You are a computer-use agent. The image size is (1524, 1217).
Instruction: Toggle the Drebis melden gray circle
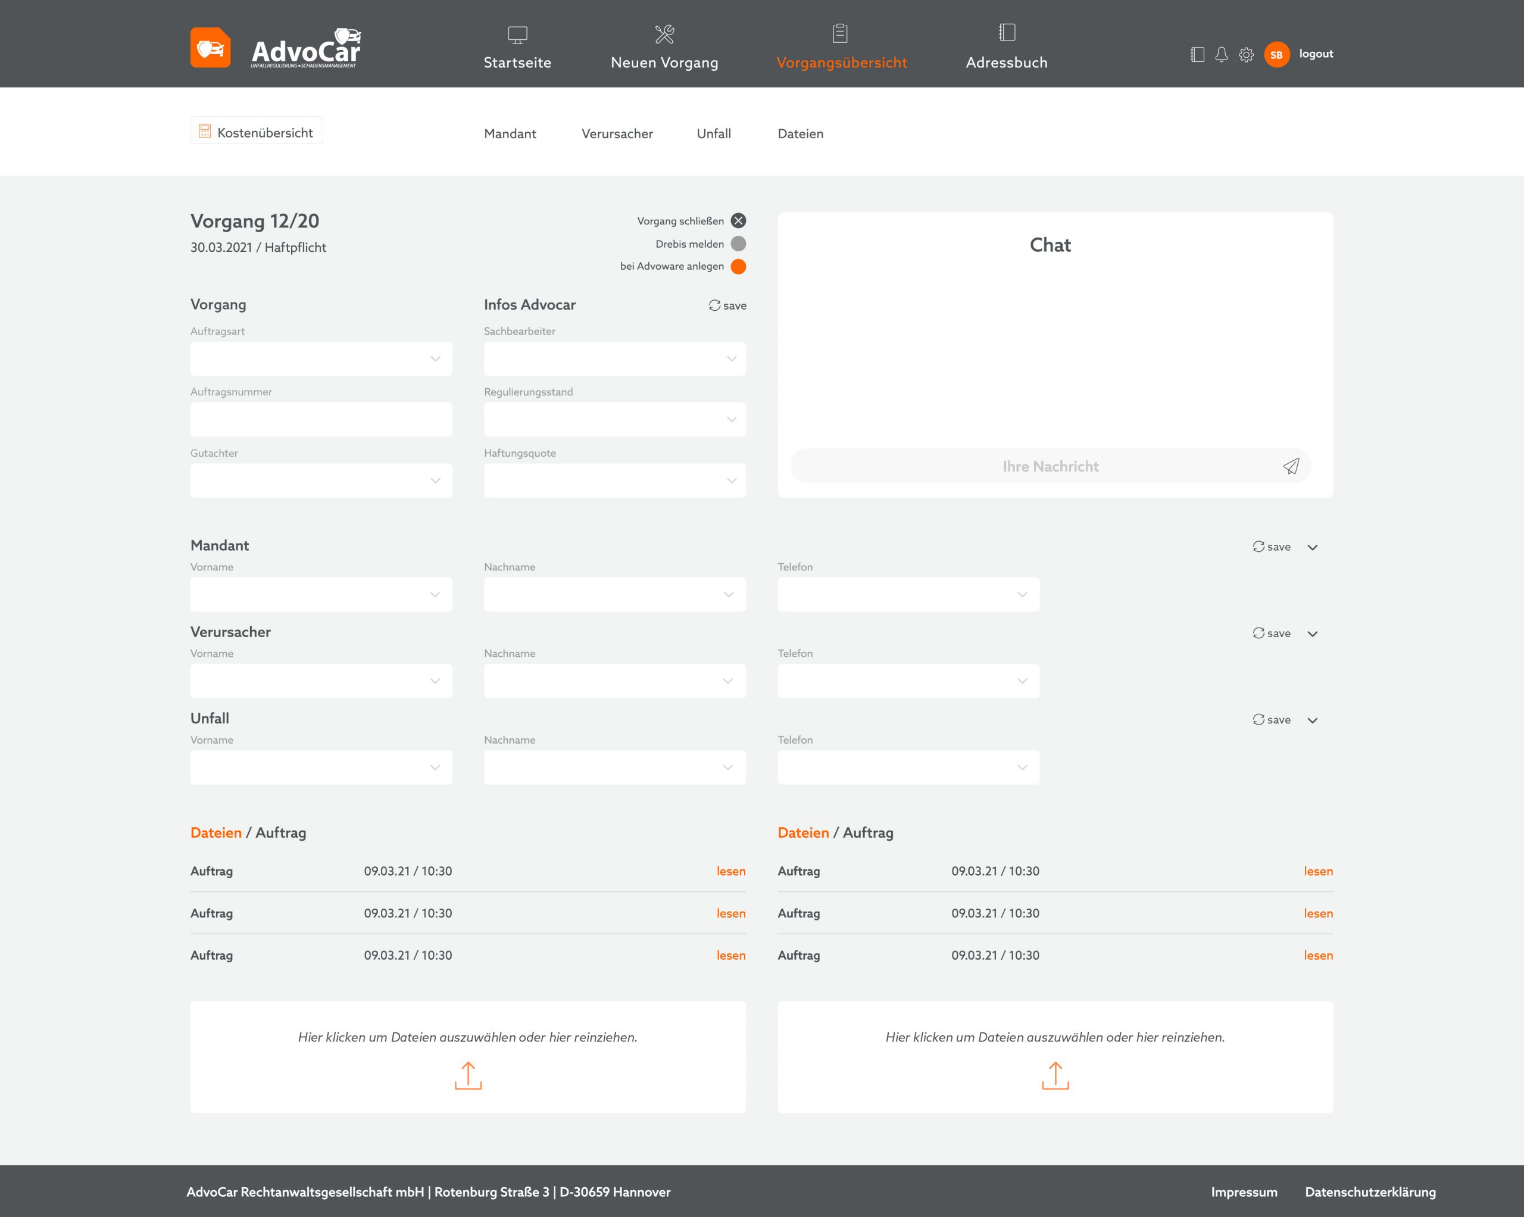coord(738,244)
